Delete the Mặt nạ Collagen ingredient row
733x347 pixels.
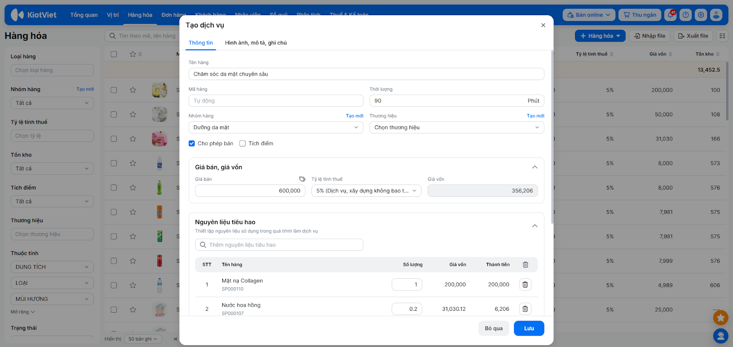click(x=525, y=285)
